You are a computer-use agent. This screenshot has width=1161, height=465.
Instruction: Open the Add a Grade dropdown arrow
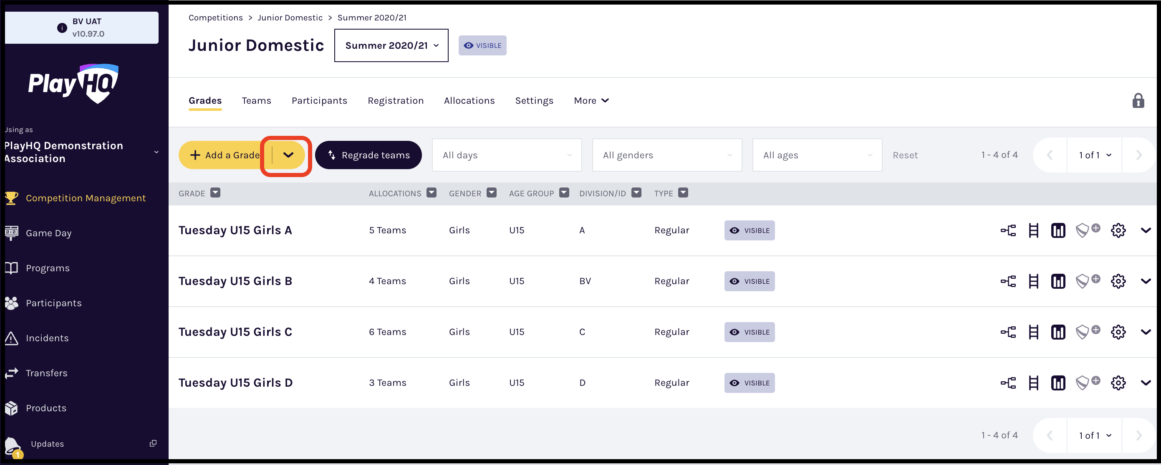pos(288,155)
